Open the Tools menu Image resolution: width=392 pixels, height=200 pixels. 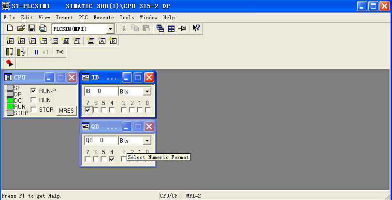click(127, 18)
